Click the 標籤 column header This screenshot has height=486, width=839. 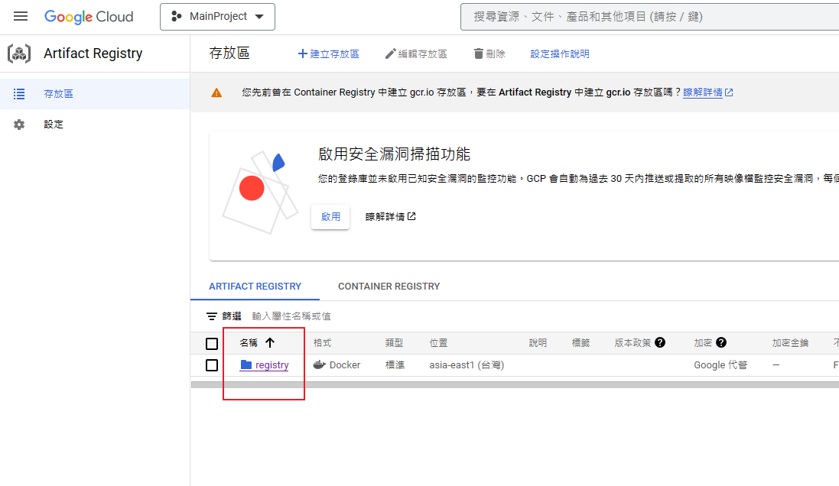pyautogui.click(x=581, y=343)
